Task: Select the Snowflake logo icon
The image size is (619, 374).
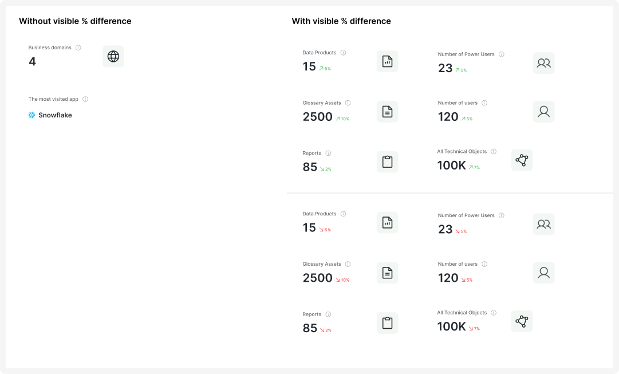Action: point(32,115)
